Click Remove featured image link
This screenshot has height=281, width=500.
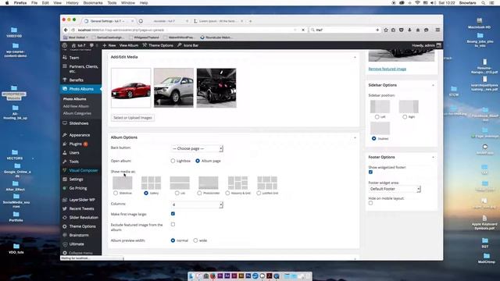point(387,69)
